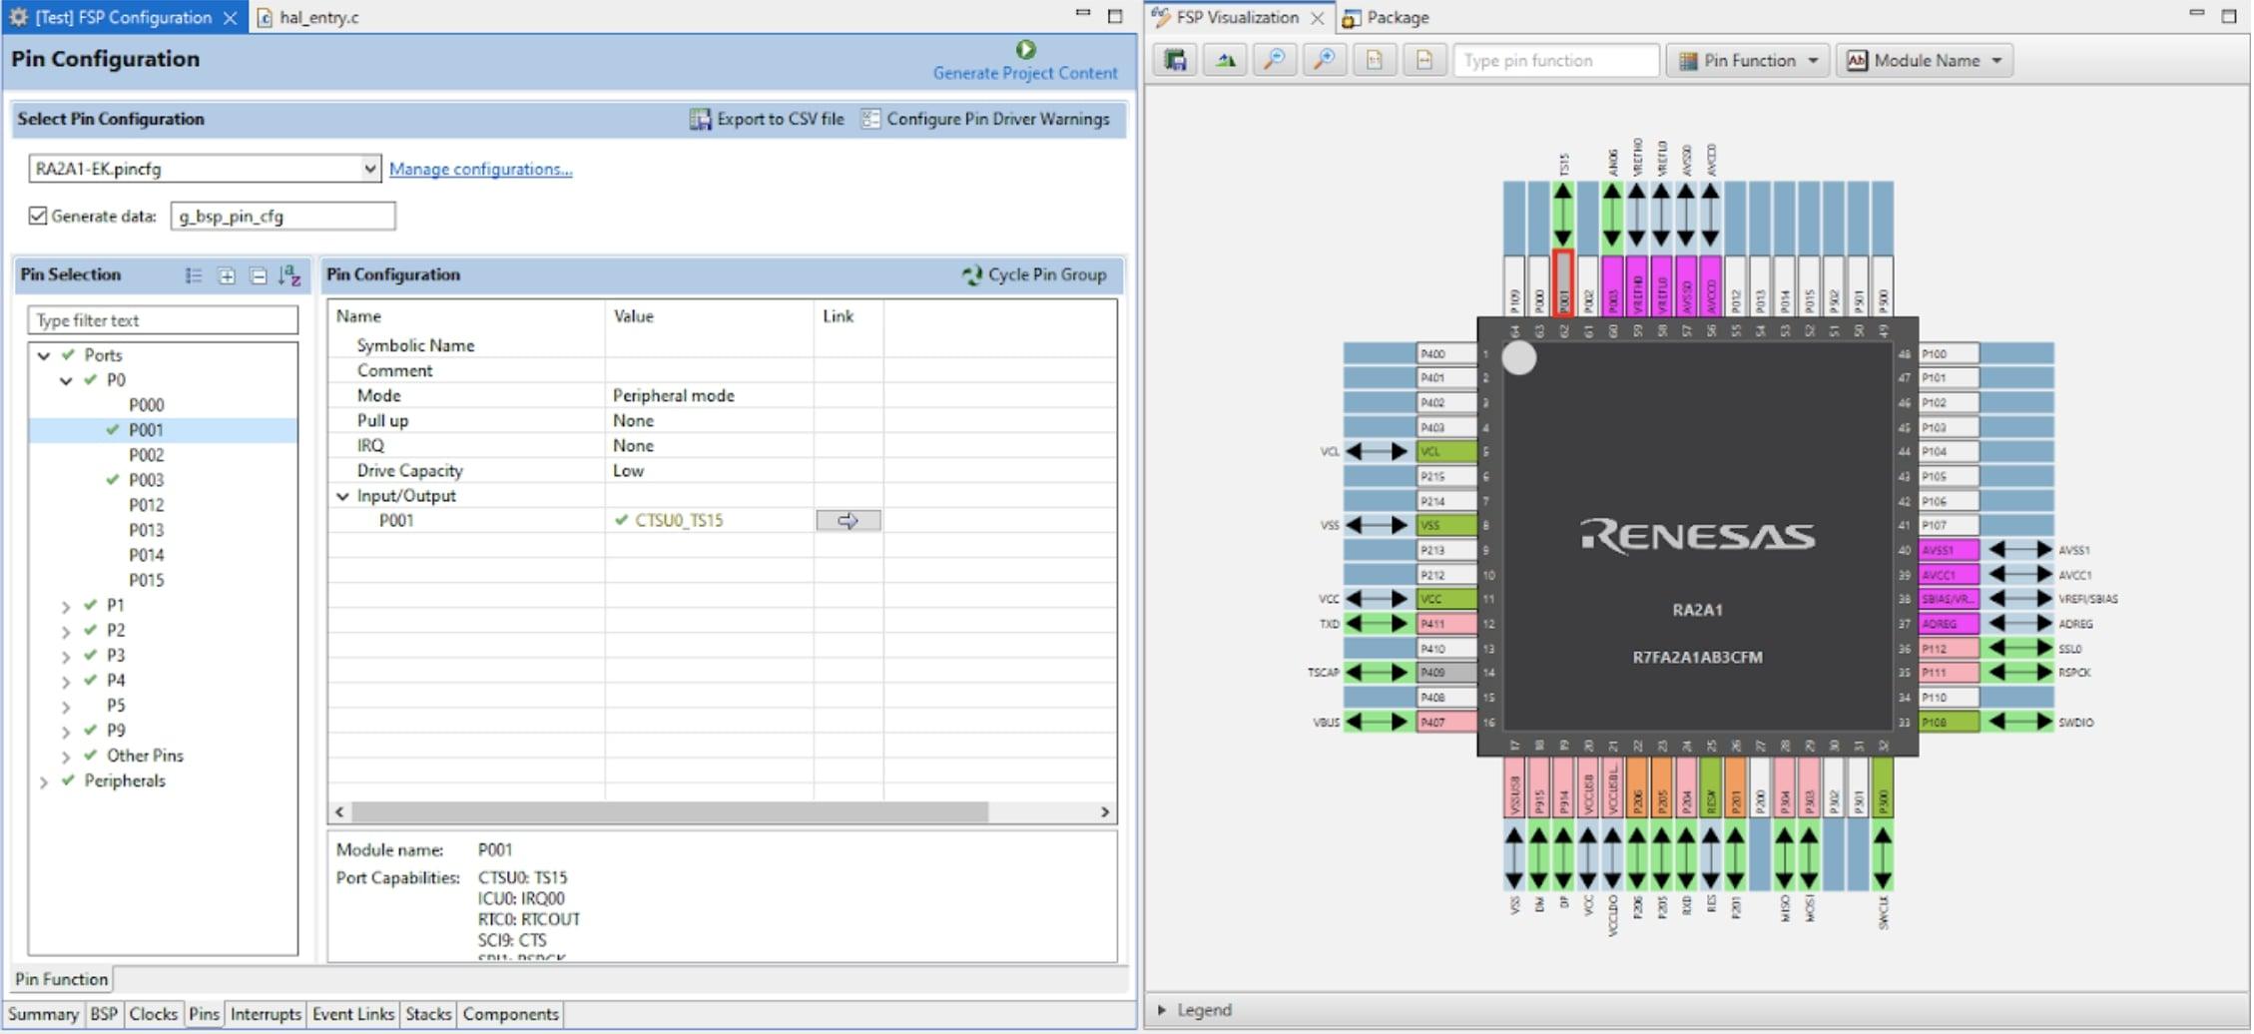
Task: Click collapse all icon in Pin Selection
Action: 259,275
